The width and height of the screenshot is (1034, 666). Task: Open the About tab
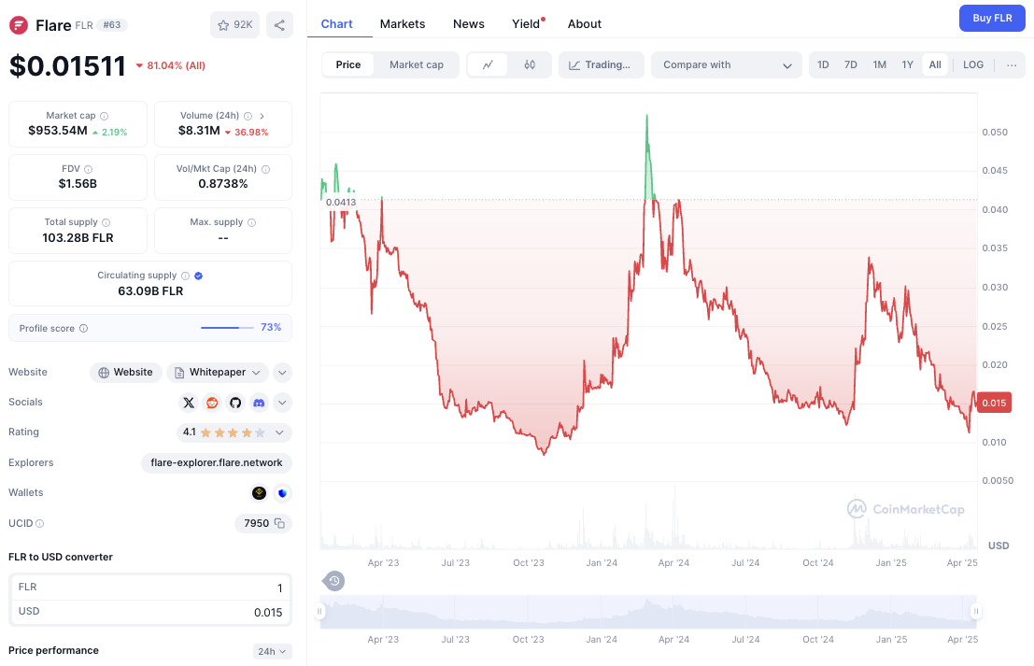[x=585, y=23]
